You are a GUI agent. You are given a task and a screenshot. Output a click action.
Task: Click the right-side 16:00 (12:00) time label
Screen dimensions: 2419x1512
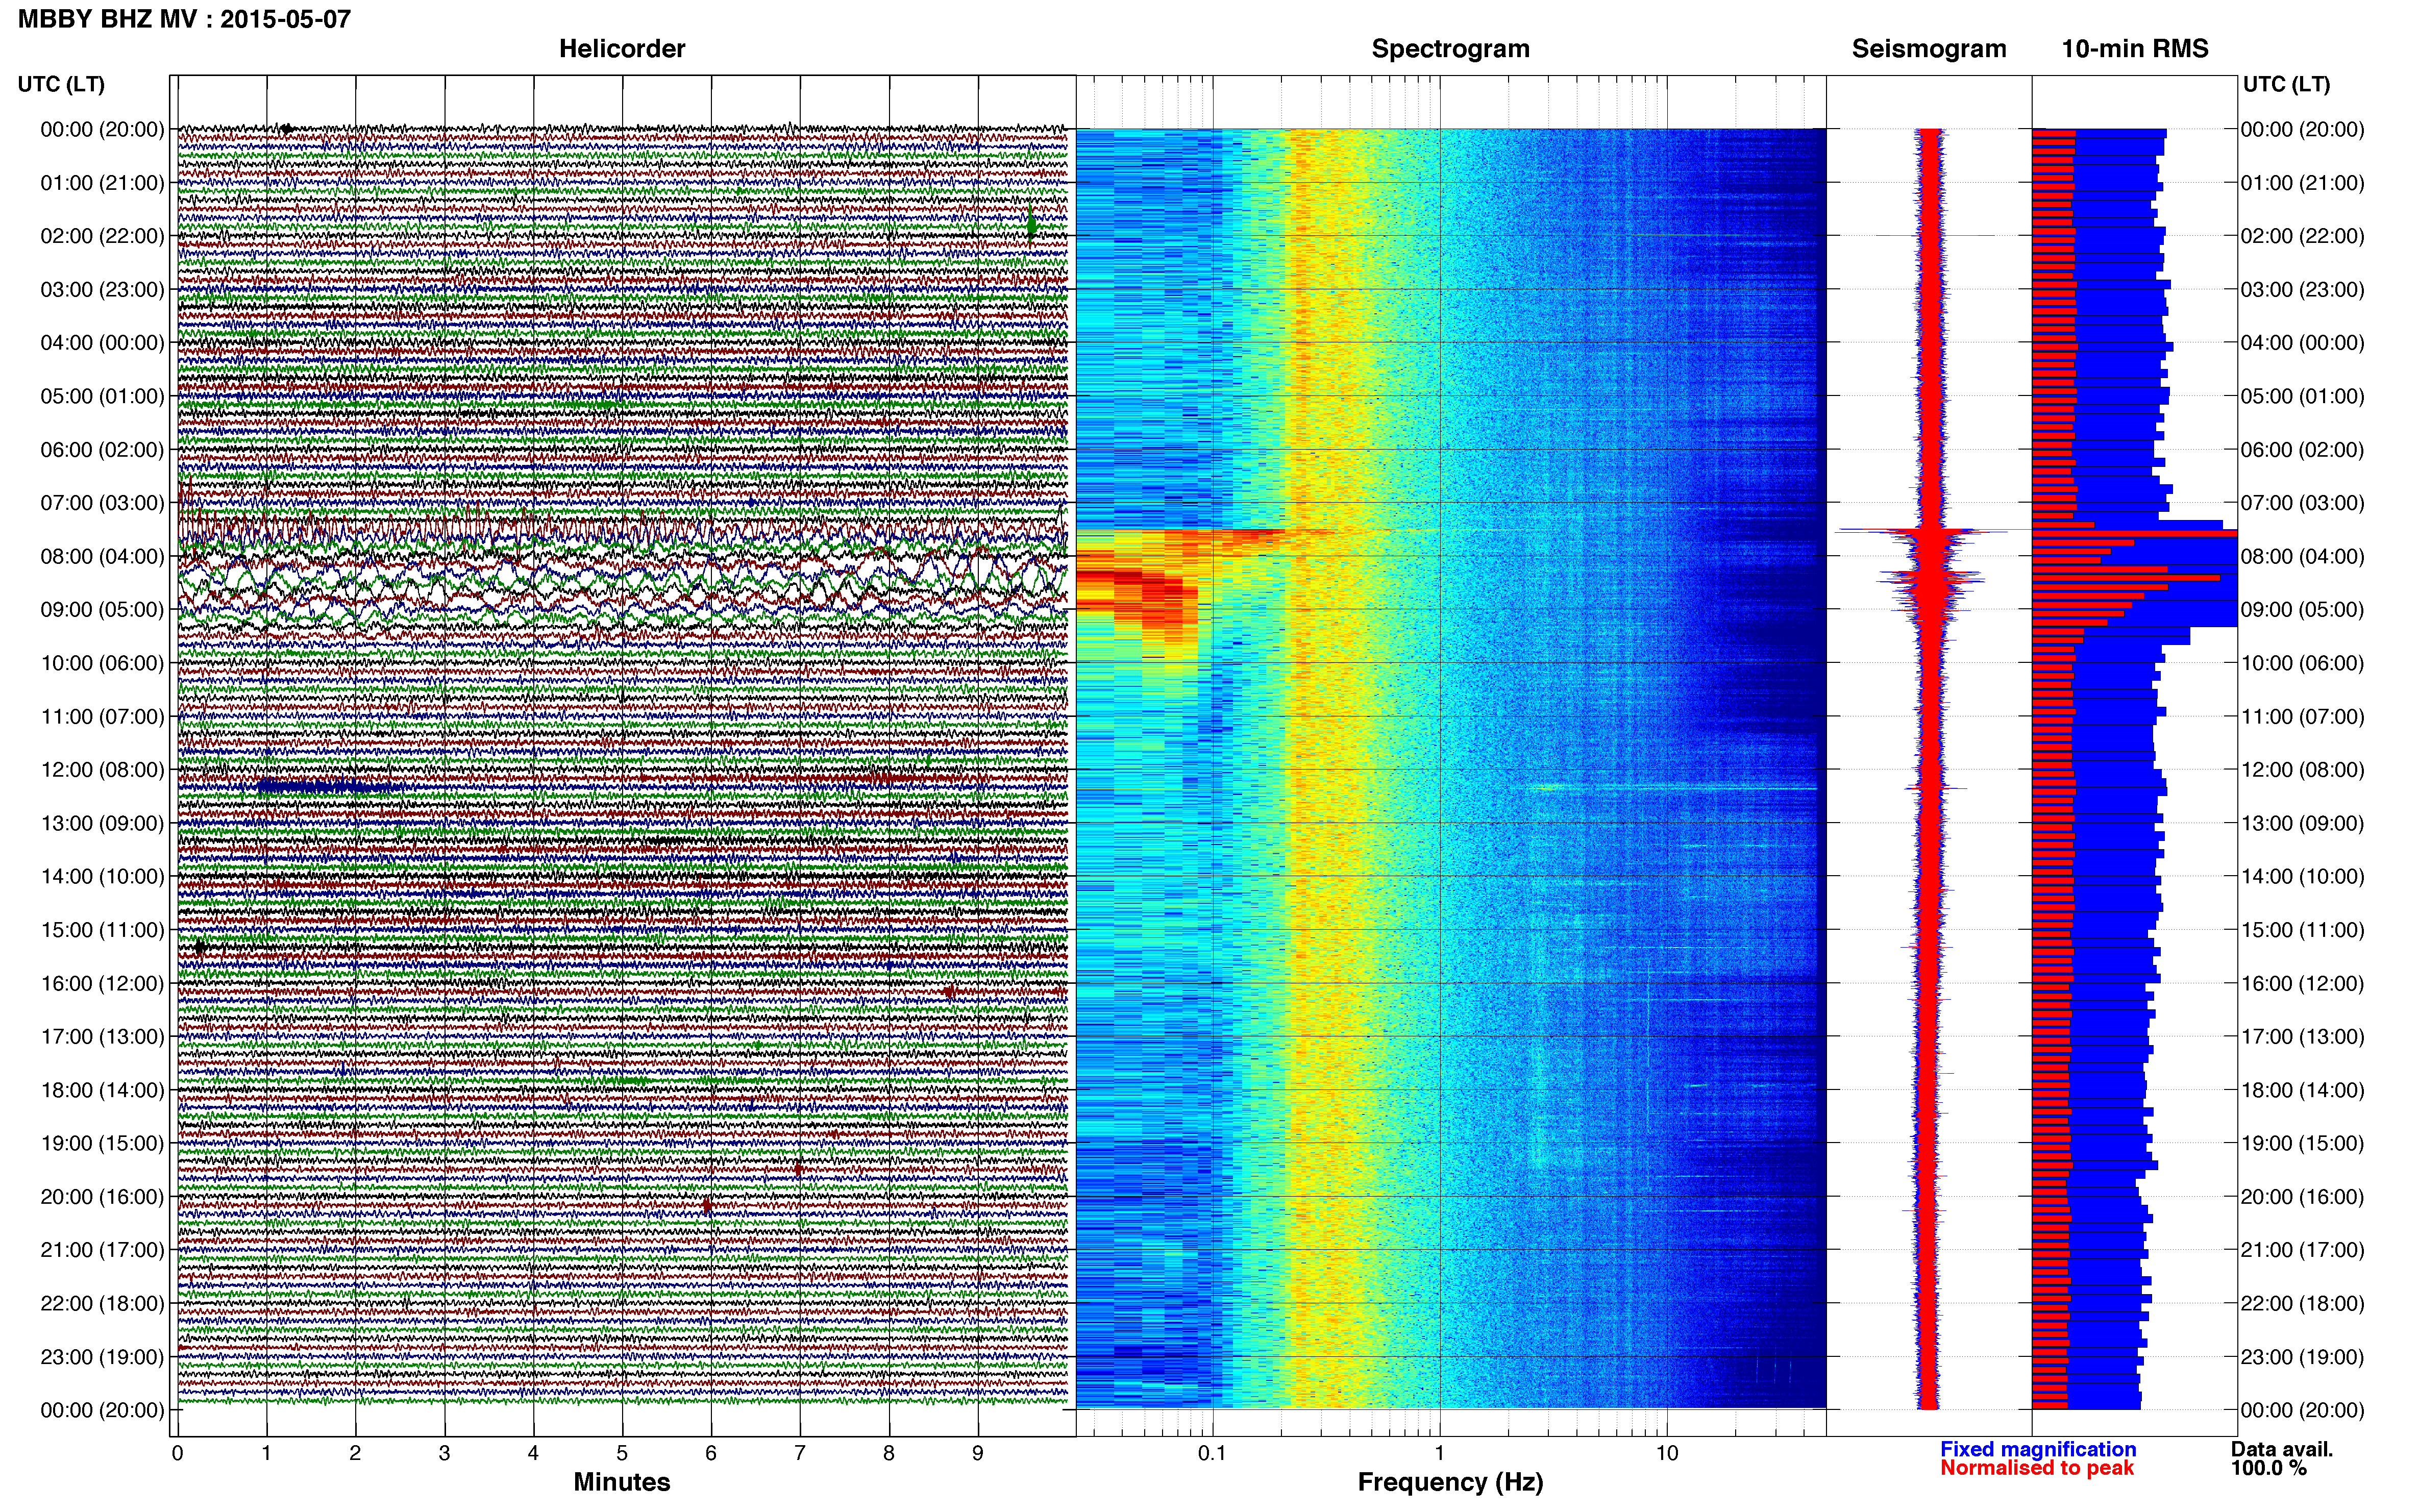tap(2303, 984)
